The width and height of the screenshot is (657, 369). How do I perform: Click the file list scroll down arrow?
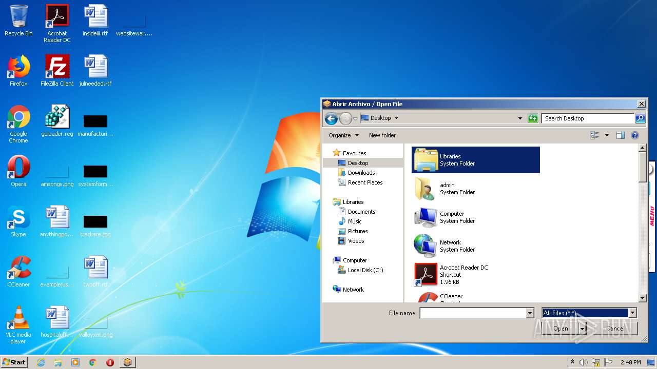[642, 298]
